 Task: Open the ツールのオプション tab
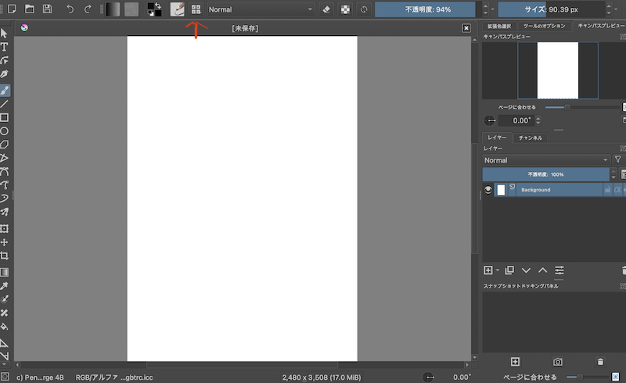point(545,27)
